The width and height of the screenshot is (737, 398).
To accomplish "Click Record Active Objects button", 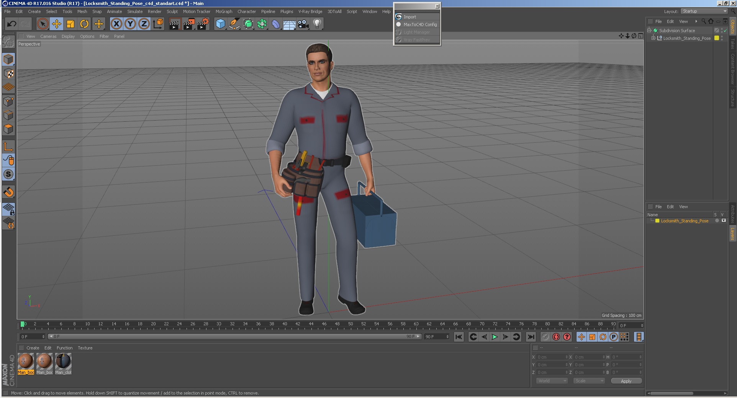I will (x=545, y=337).
